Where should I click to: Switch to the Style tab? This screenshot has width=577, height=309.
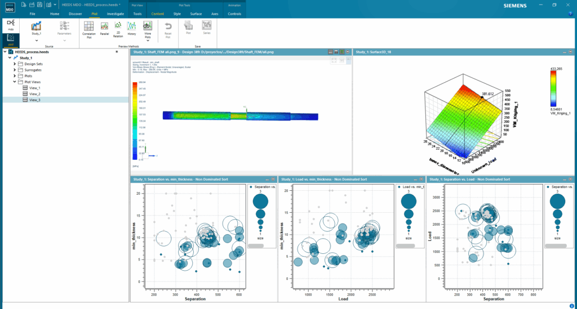point(177,13)
